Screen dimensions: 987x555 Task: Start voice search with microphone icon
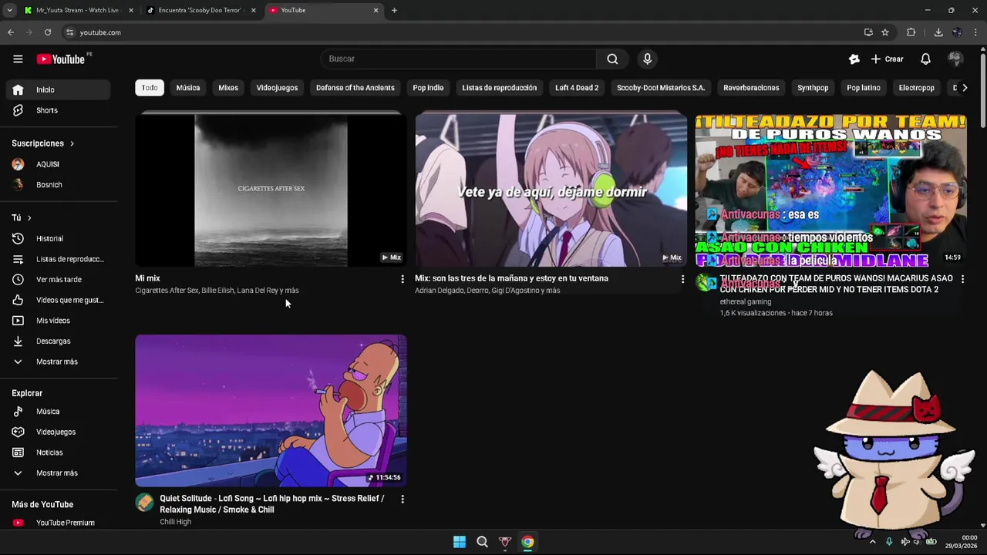point(647,59)
